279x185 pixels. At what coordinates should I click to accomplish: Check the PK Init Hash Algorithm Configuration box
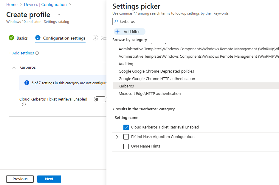click(126, 137)
